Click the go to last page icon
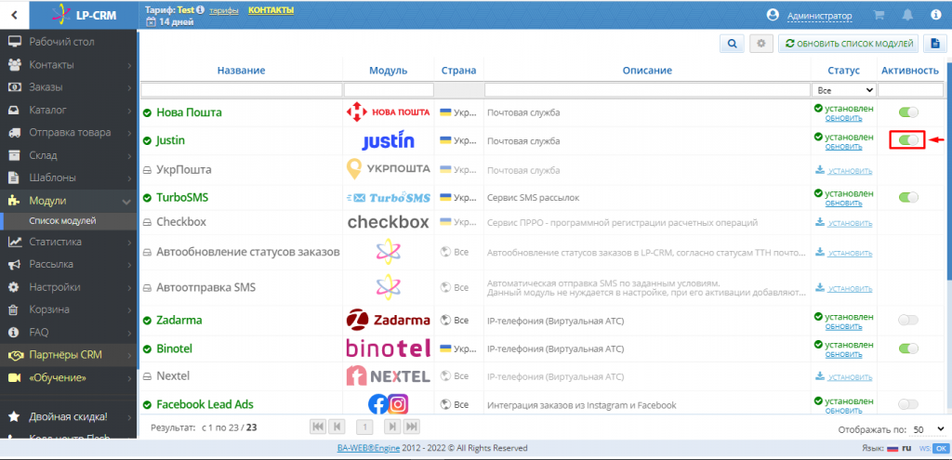952x460 pixels. coord(412,427)
